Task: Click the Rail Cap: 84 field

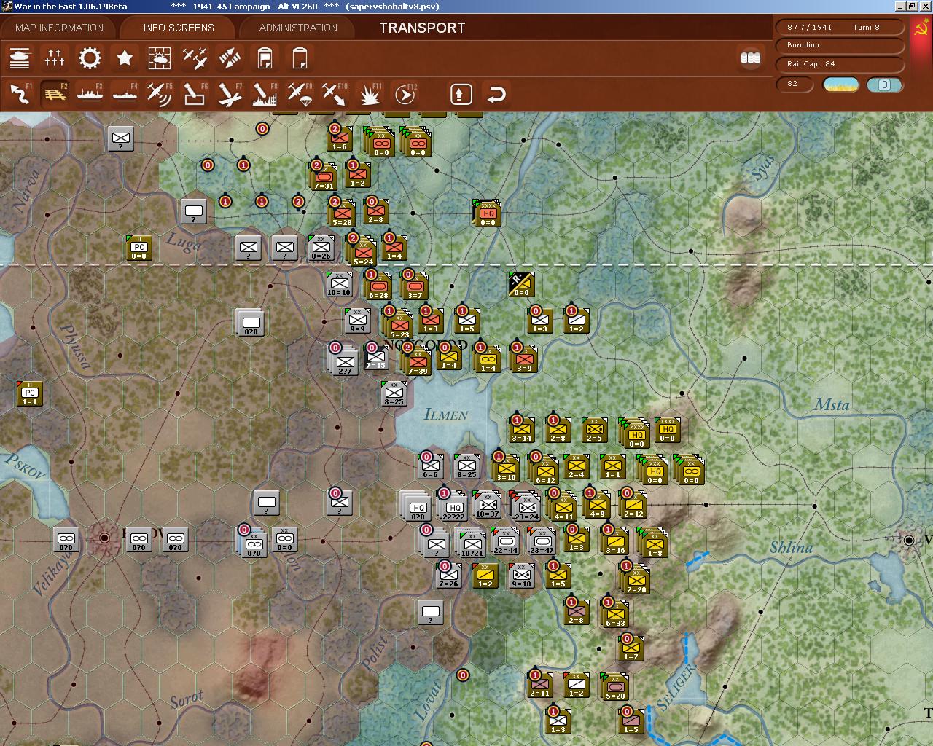Action: (x=840, y=63)
